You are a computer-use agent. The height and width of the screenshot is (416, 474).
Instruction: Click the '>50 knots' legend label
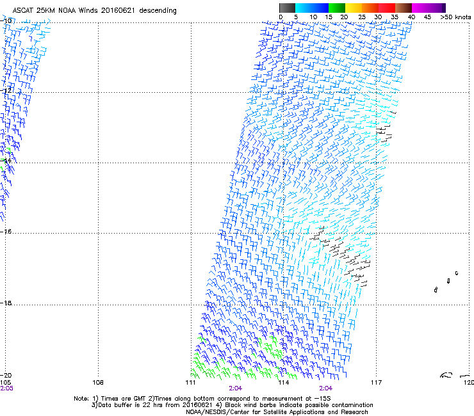tap(455, 17)
